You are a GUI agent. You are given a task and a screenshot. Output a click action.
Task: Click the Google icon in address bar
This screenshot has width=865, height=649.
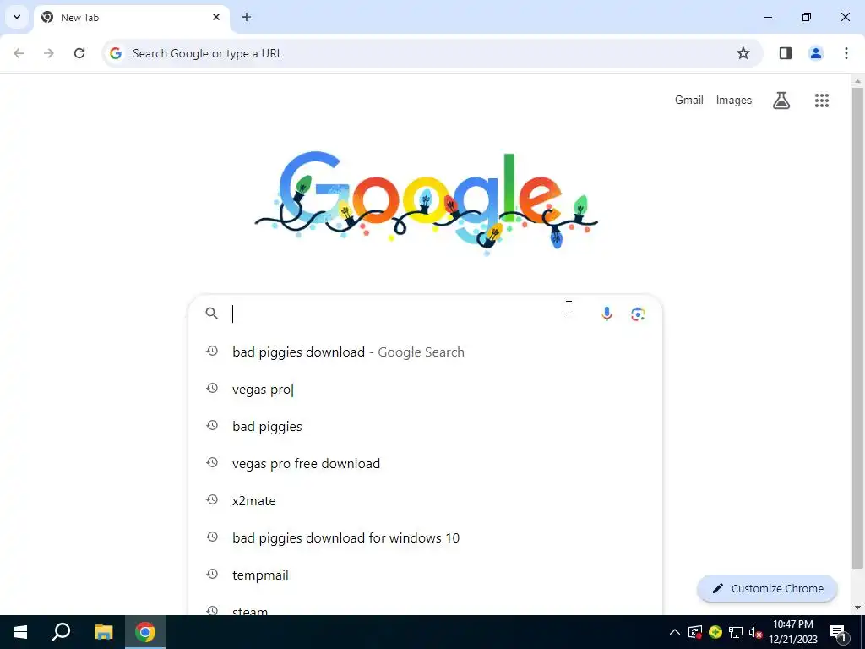click(115, 53)
